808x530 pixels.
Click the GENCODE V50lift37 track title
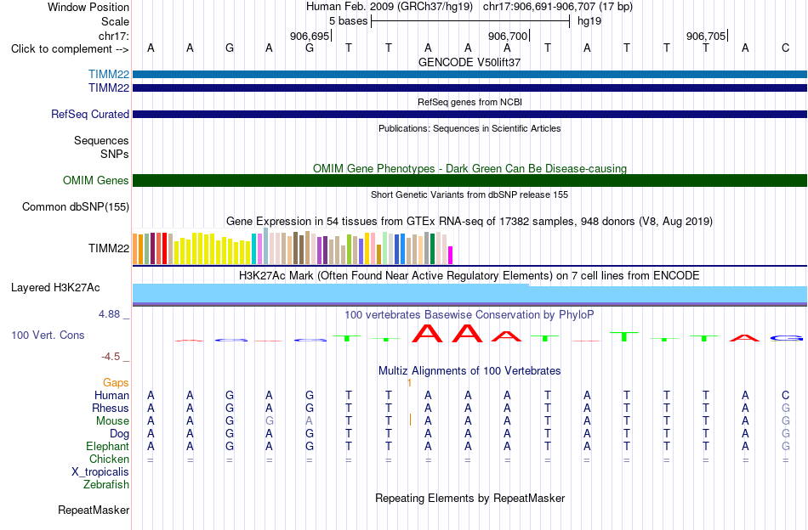coord(469,62)
